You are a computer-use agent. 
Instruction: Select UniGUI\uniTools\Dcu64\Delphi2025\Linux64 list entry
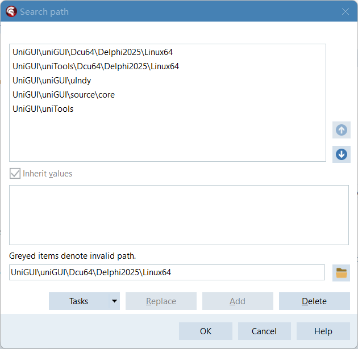tap(168, 66)
